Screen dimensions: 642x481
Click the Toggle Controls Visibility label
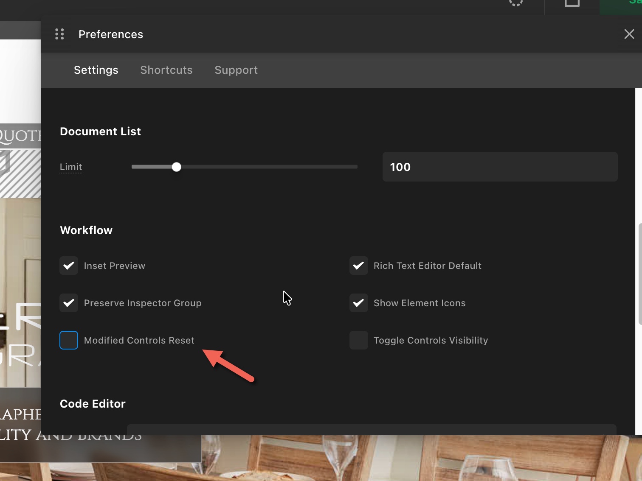tap(431, 340)
